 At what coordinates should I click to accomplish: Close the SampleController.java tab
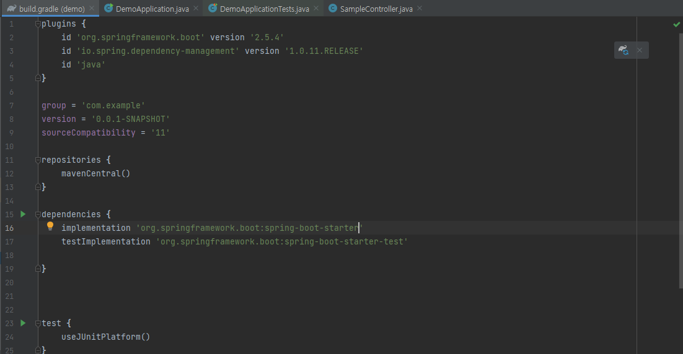419,8
